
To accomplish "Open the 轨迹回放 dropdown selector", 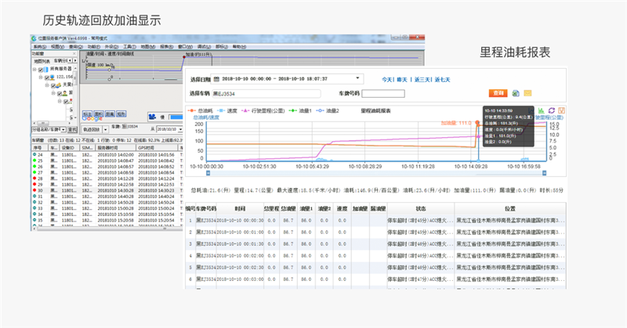I will click(x=104, y=129).
